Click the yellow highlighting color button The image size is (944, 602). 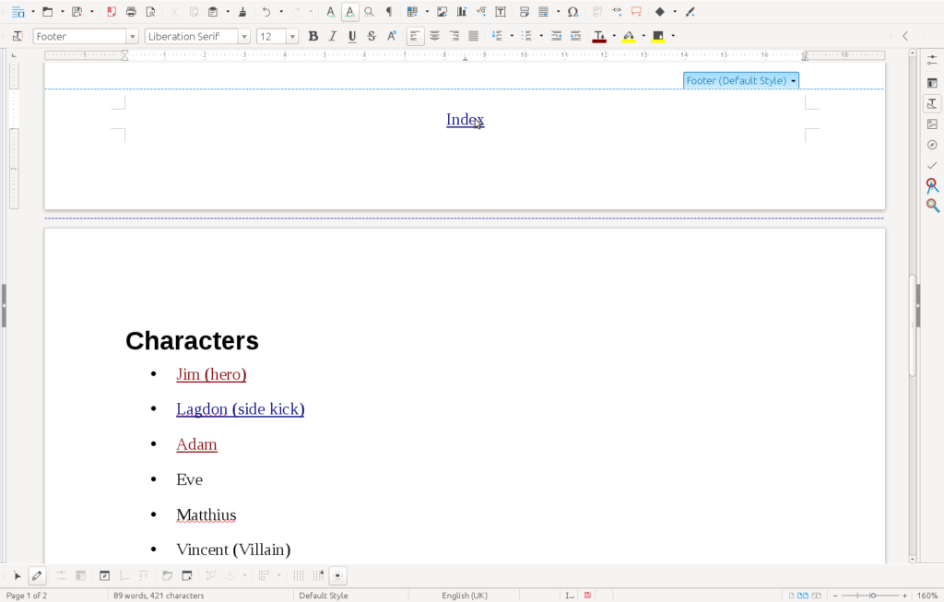click(x=629, y=36)
